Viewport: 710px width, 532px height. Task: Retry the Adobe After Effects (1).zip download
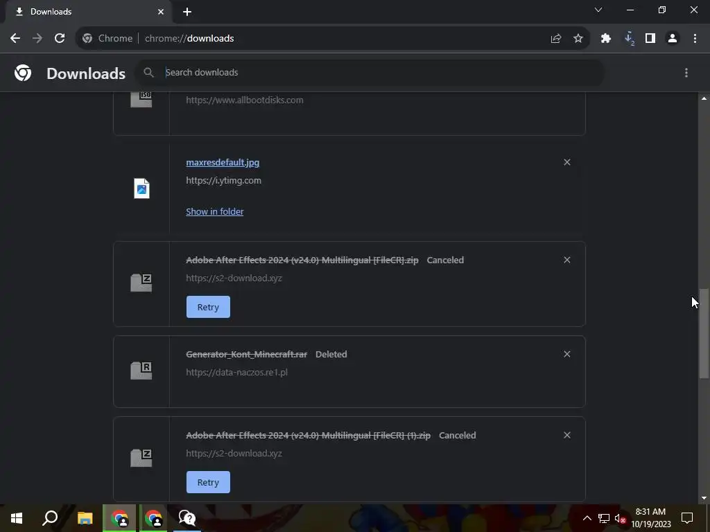point(208,482)
